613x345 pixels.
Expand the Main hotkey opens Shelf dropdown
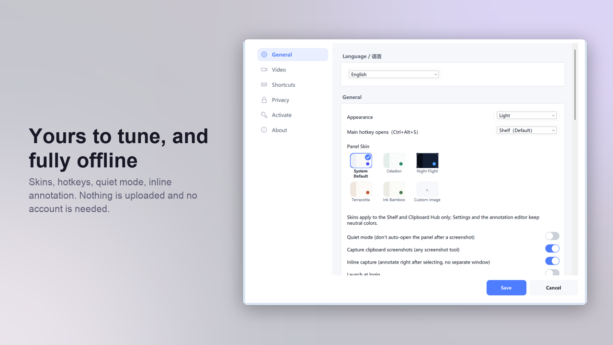pos(526,130)
